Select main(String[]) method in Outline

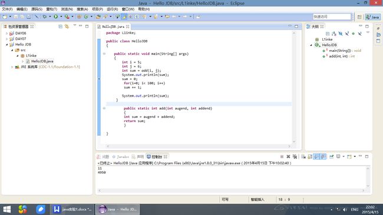[342, 51]
